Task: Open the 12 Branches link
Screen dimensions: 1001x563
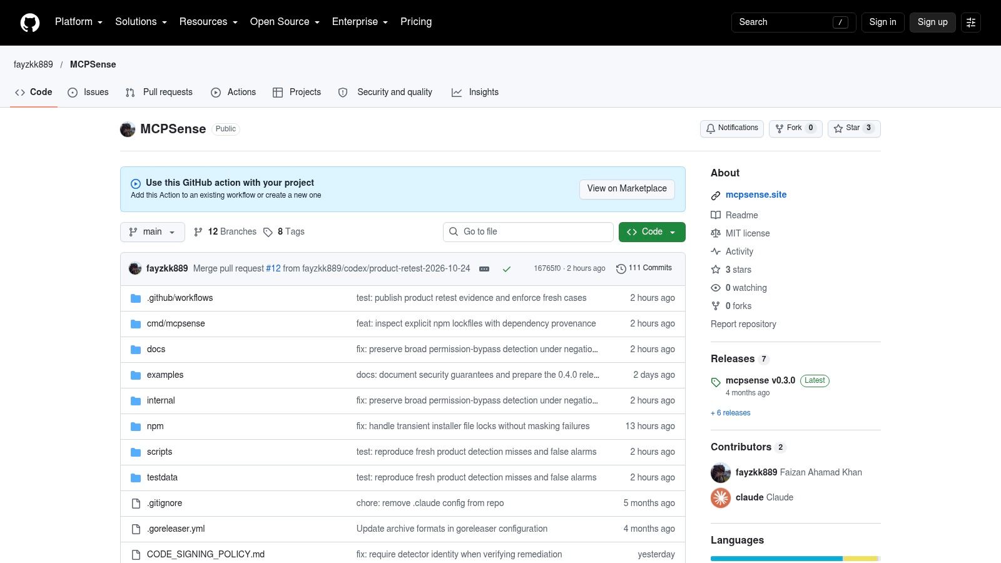Action: (225, 232)
